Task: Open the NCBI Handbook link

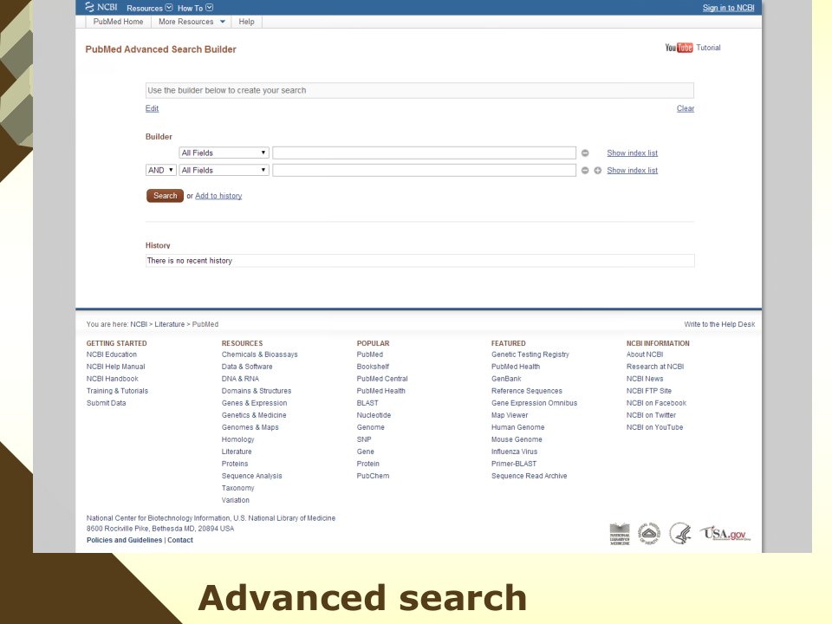Action: pyautogui.click(x=112, y=379)
